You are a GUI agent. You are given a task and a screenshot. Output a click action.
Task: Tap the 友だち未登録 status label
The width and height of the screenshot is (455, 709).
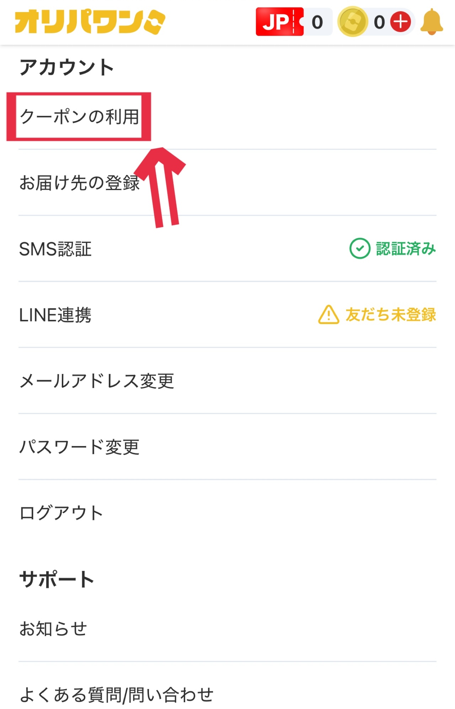(x=390, y=315)
